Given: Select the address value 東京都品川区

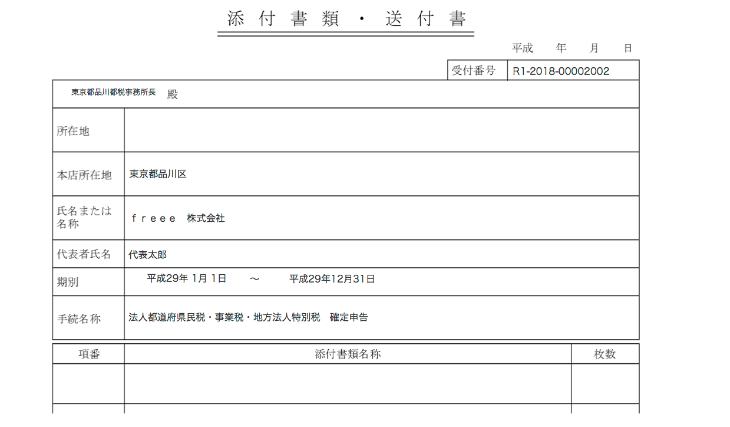Looking at the screenshot, I should click(158, 174).
